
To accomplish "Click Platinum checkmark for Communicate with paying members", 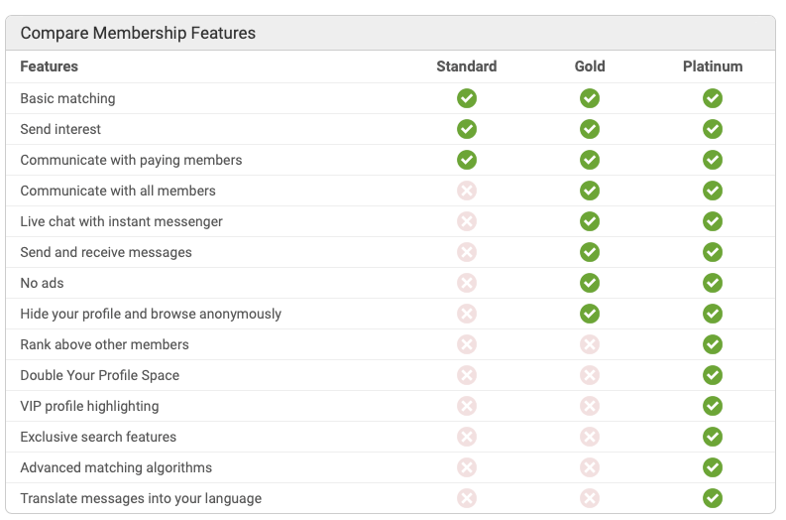I will pyautogui.click(x=713, y=160).
